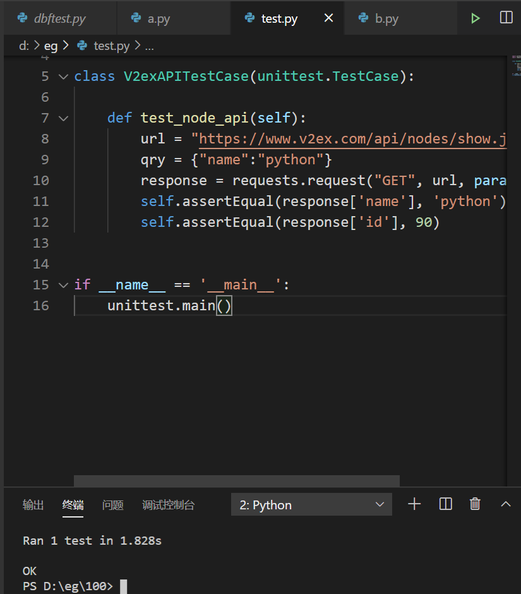Click the horizontal scrollbar below the code
The image size is (521, 594).
coord(236,481)
